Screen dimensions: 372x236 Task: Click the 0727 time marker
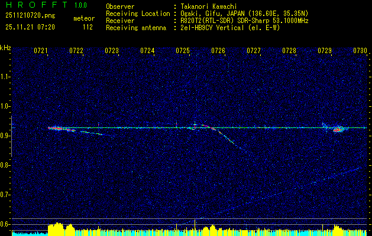[254, 51]
